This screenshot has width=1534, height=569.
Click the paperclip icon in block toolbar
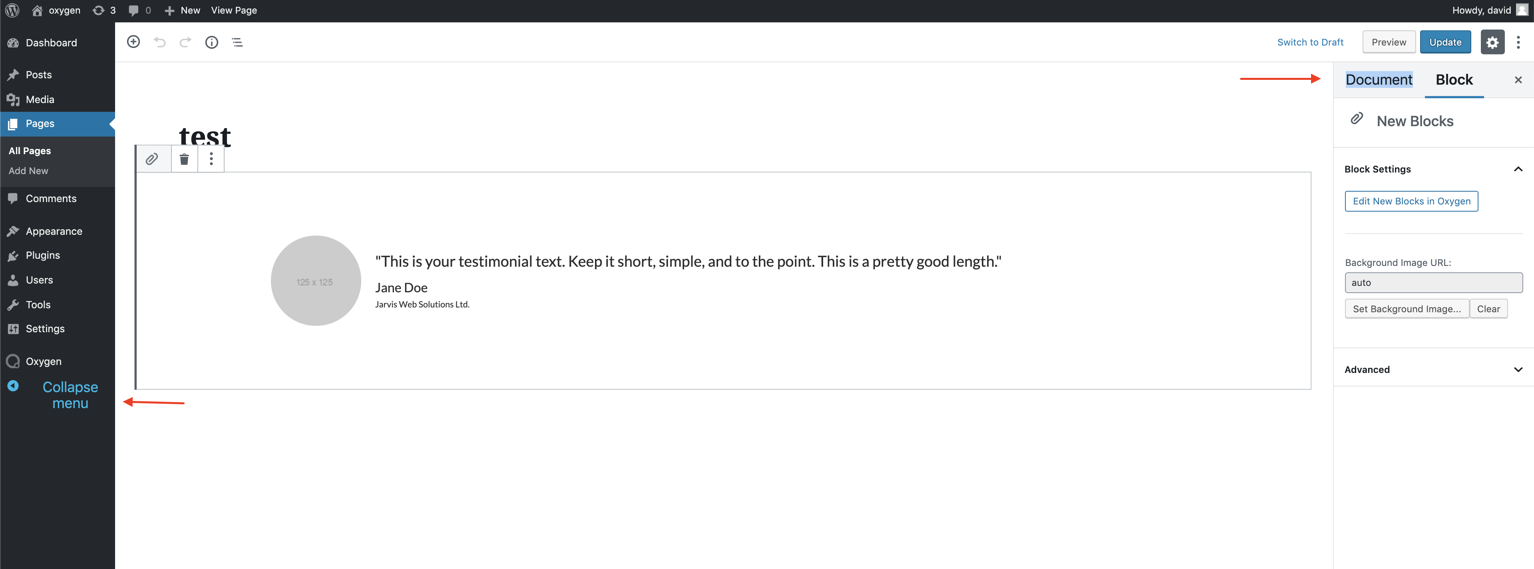(153, 159)
